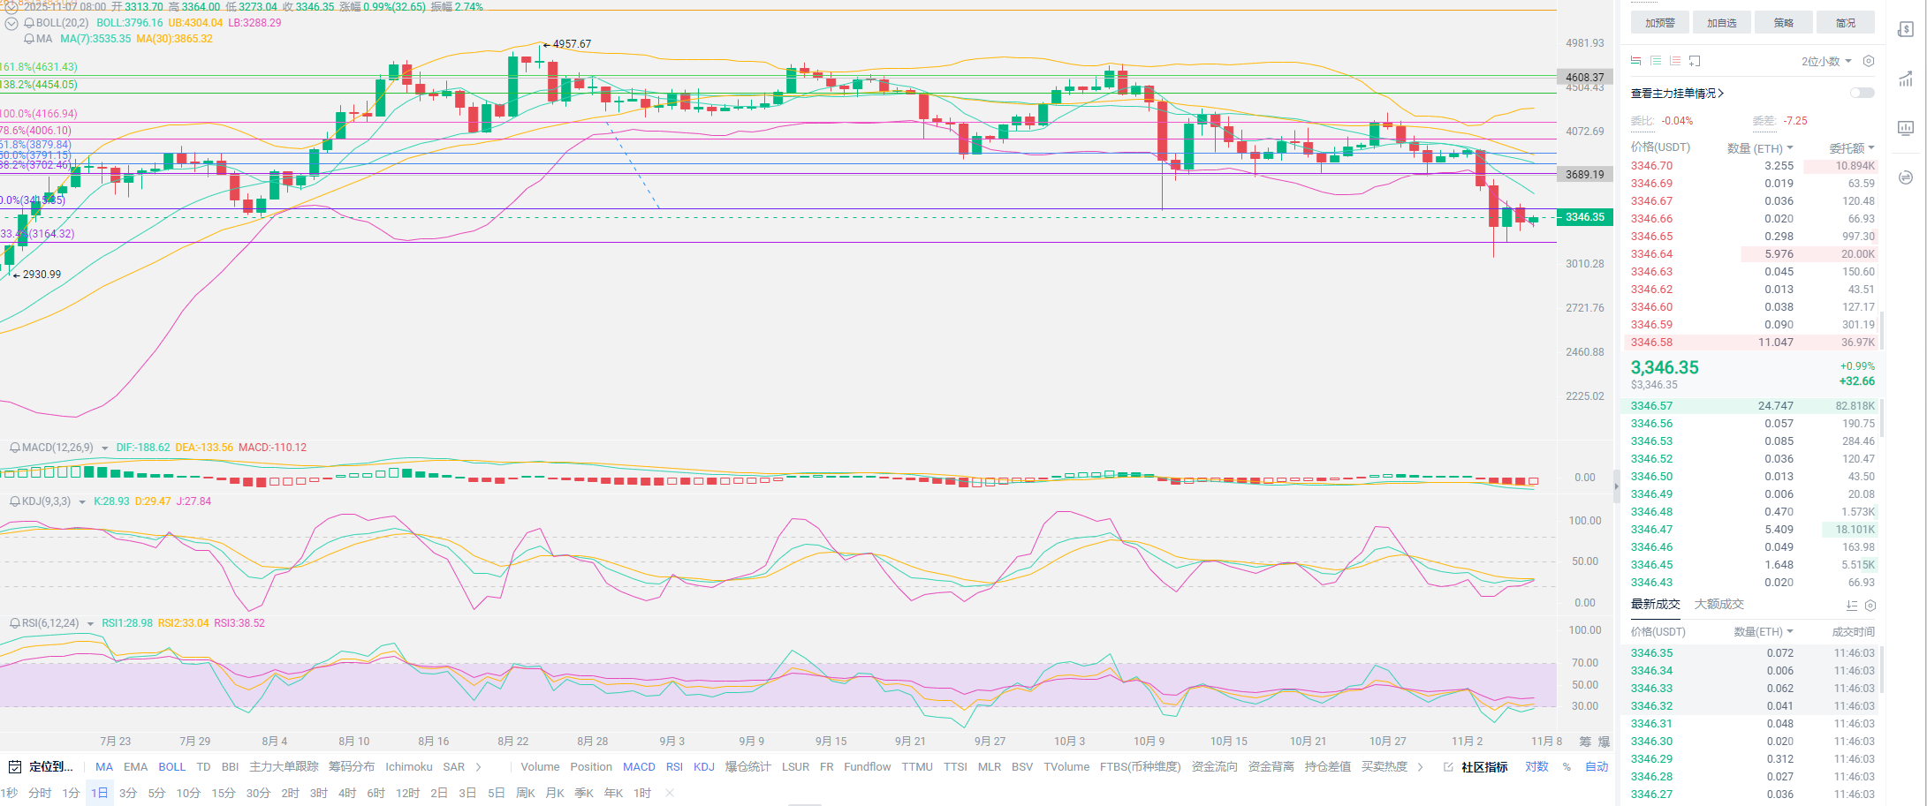Toggle the main force pending orders switch
The image size is (1927, 806).
1862,93
